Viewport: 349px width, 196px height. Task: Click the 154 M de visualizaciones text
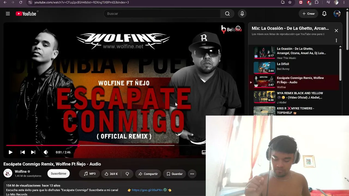point(23,185)
